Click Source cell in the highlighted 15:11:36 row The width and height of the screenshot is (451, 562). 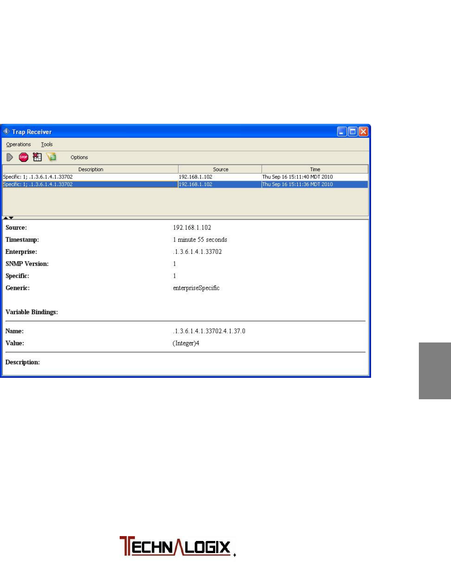(x=220, y=184)
